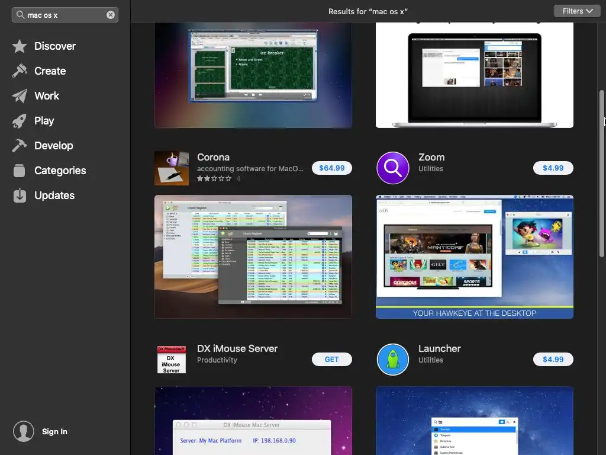Viewport: 606px width, 455px height.
Task: Show the Updates section
Action: pyautogui.click(x=54, y=196)
